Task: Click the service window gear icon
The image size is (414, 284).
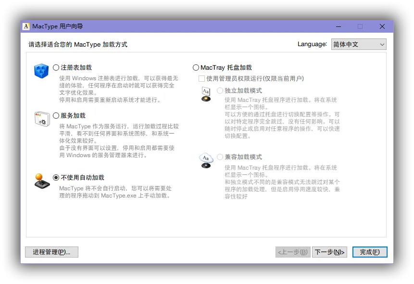Action: [x=42, y=119]
